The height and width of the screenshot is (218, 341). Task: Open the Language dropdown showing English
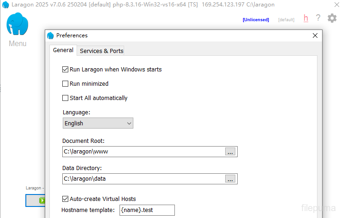pyautogui.click(x=98, y=123)
